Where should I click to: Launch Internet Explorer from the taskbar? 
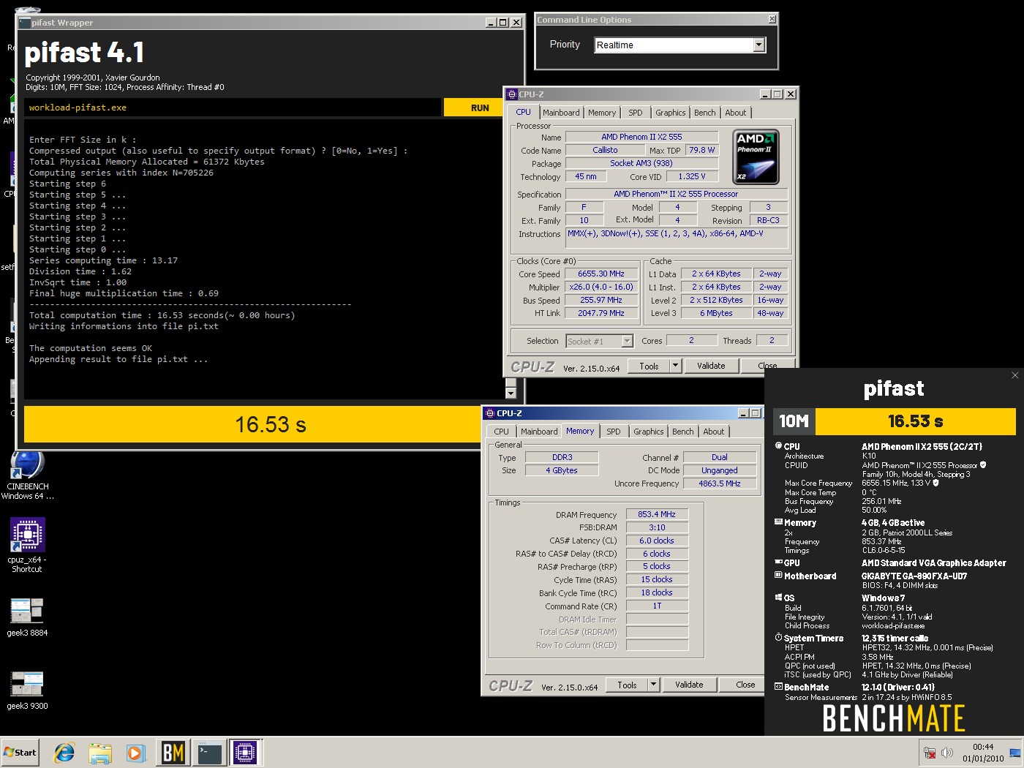click(64, 752)
